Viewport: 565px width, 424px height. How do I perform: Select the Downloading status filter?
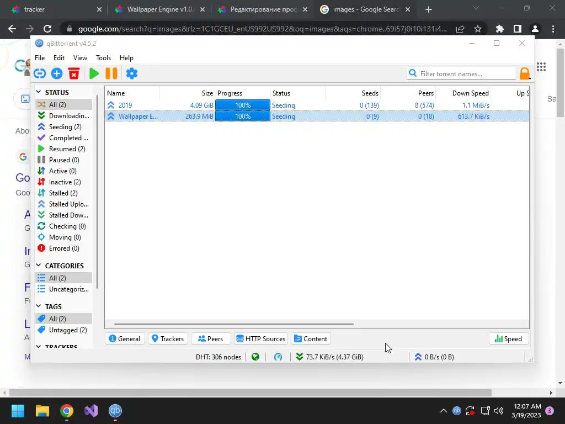(63, 116)
